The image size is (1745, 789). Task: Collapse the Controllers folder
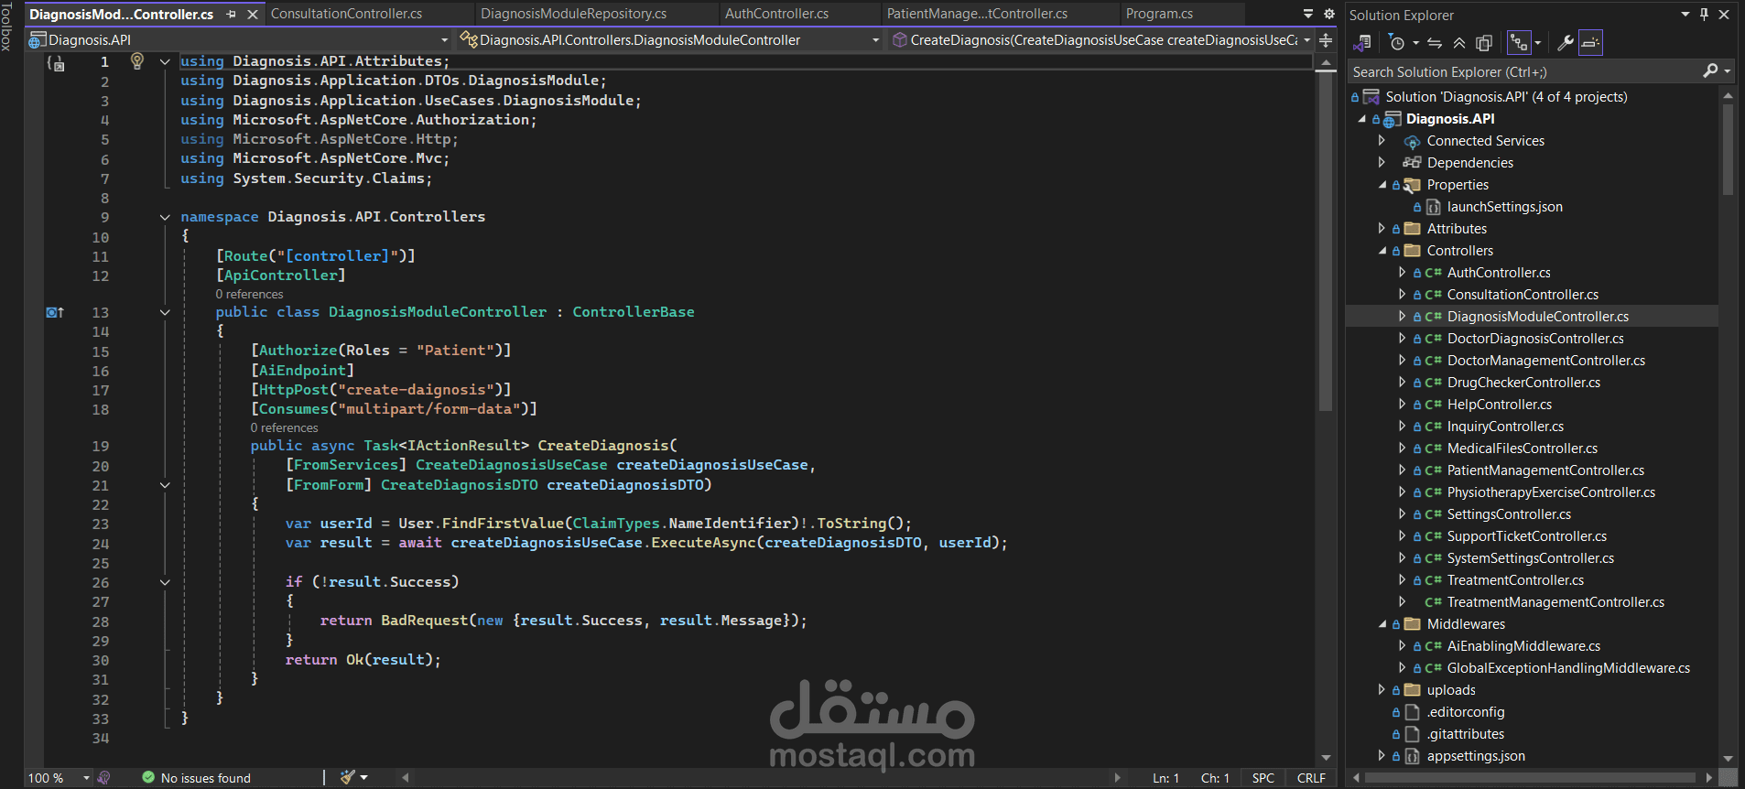click(x=1382, y=251)
